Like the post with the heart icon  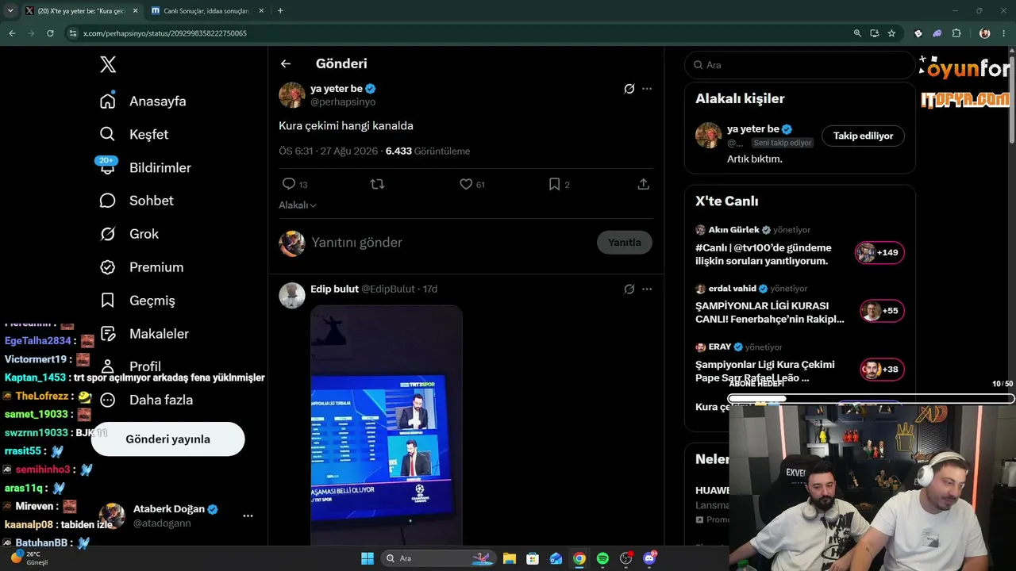tap(466, 184)
